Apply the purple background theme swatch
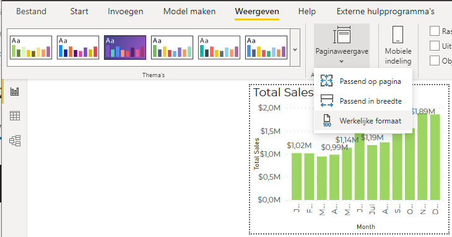 [125, 48]
